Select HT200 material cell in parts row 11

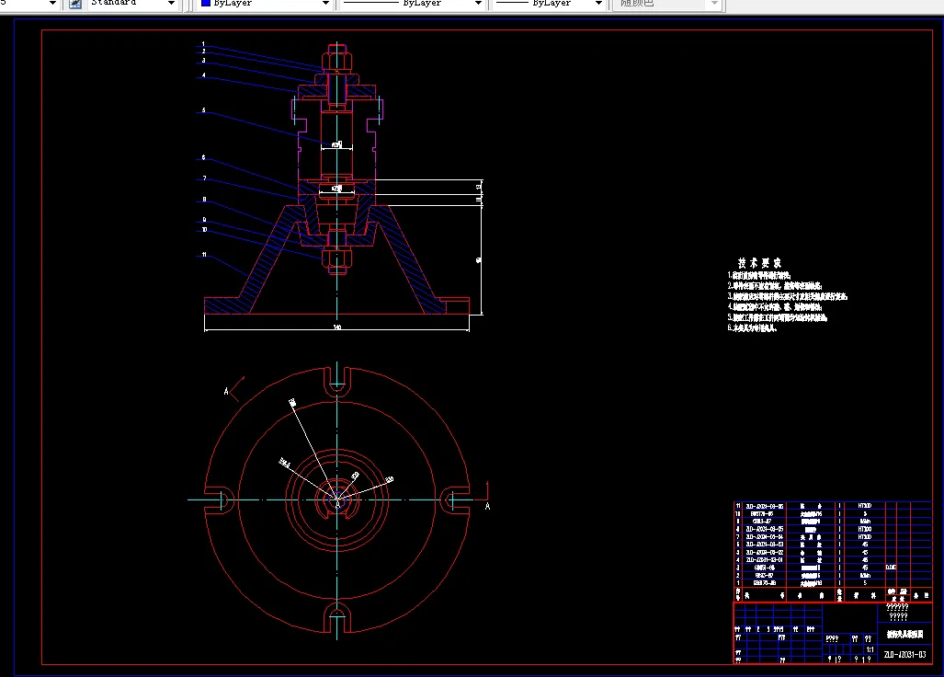point(865,506)
